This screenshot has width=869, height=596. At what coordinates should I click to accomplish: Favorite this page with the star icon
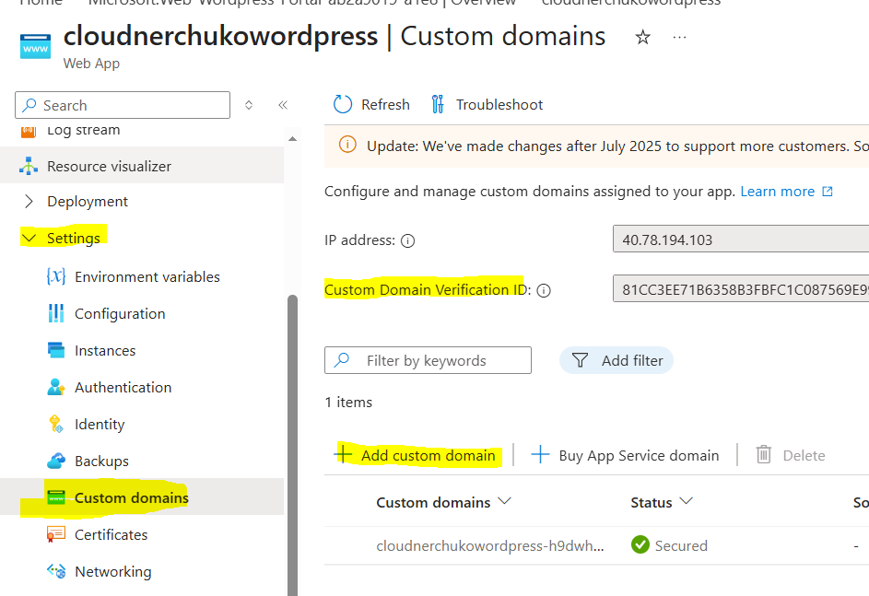pyautogui.click(x=642, y=37)
